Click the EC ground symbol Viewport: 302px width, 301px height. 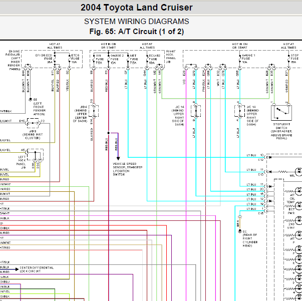240,231
